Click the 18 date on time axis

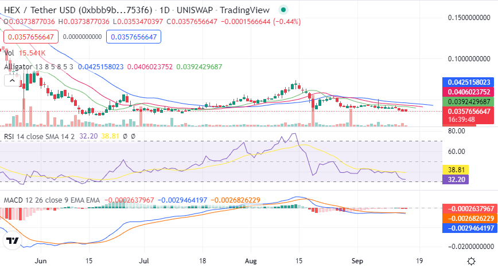pos(203,261)
